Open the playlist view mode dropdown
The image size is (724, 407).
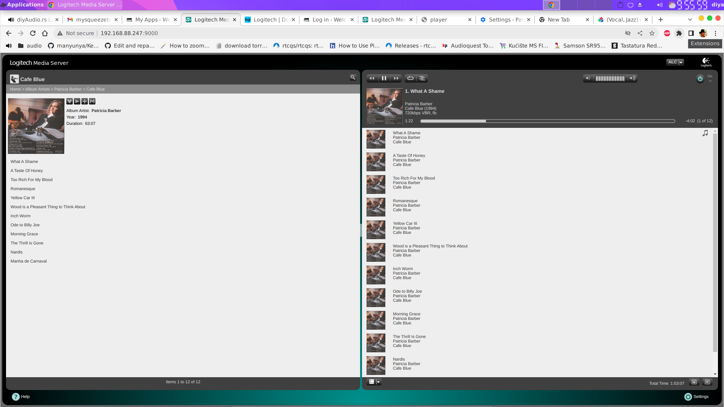[x=374, y=382]
